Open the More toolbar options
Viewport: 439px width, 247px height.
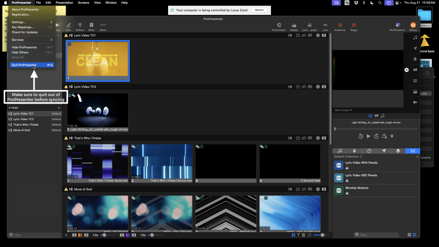click(x=103, y=27)
